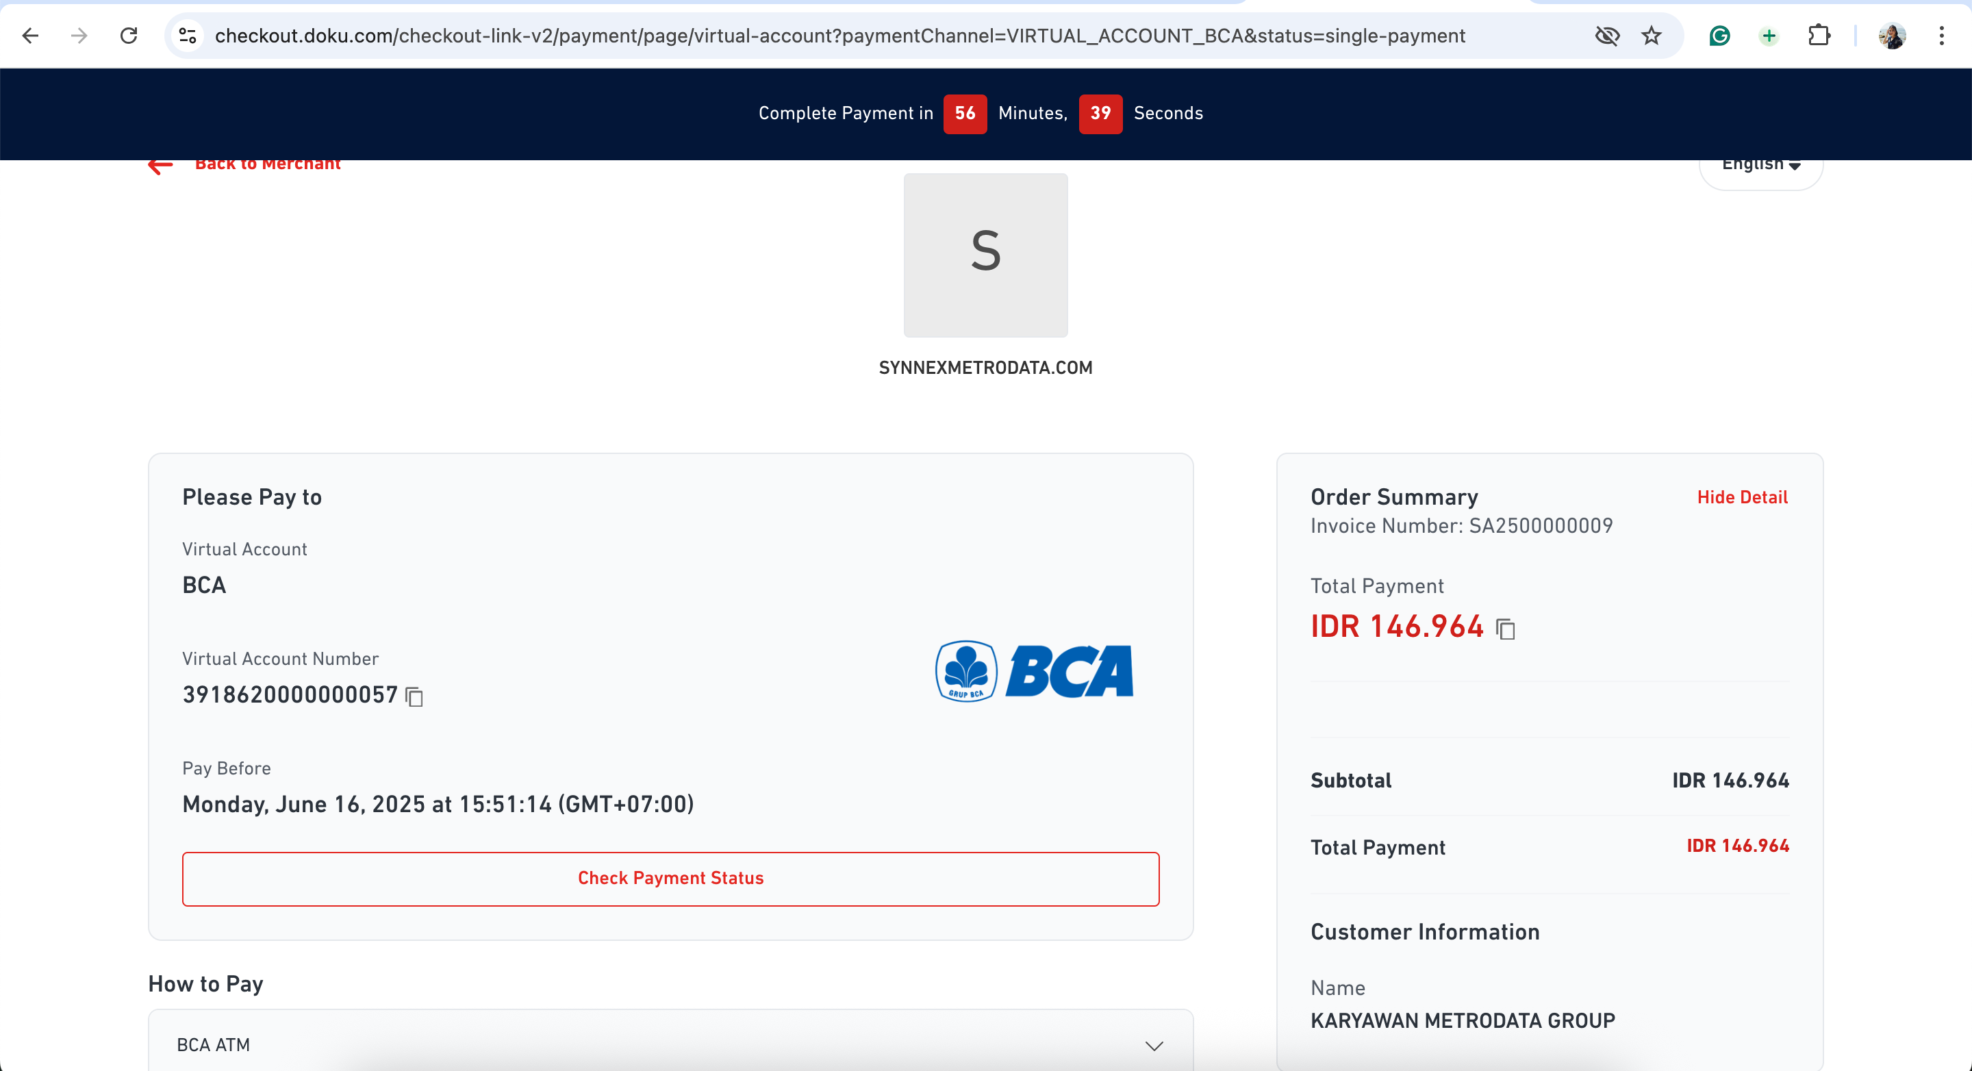This screenshot has height=1071, width=1972.
Task: Click the browser back arrow
Action: click(x=31, y=35)
